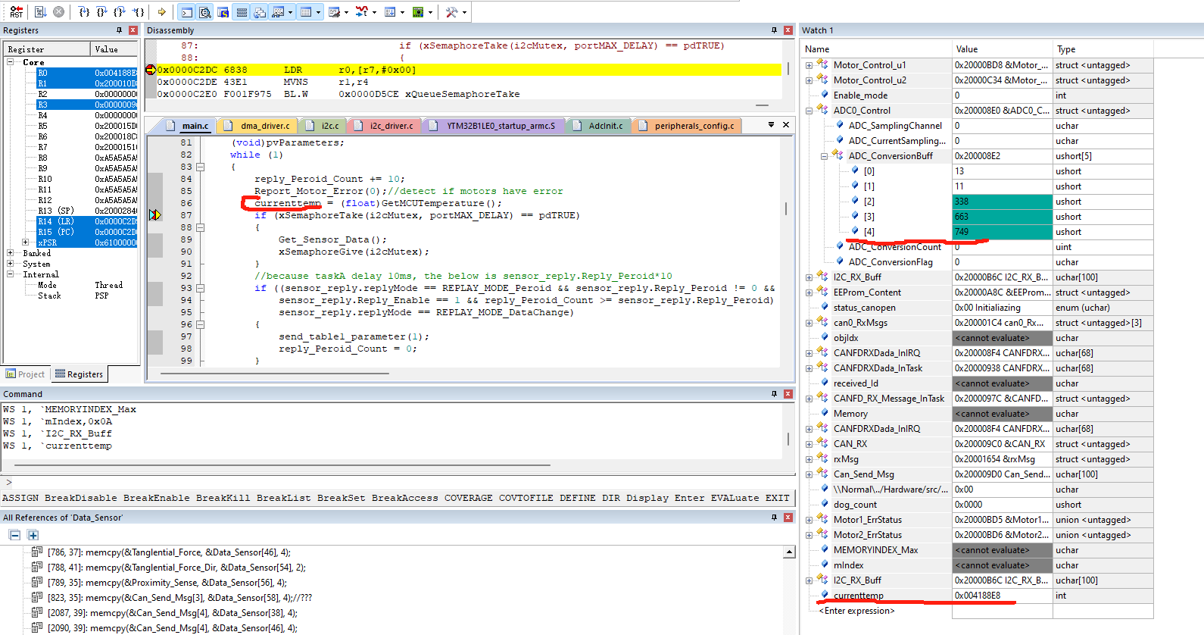The image size is (1204, 635).
Task: Start running the program
Action: 41,11
